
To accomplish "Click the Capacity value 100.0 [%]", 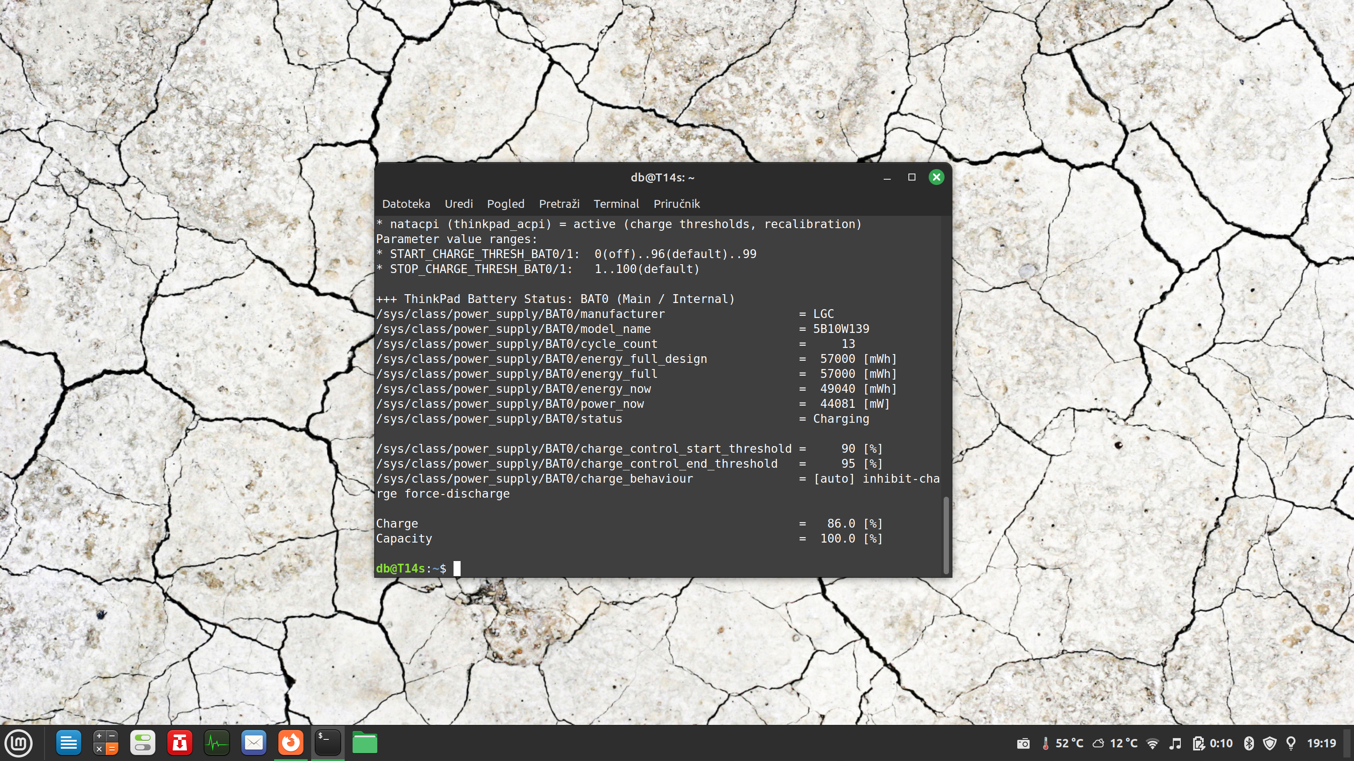I will tap(852, 539).
